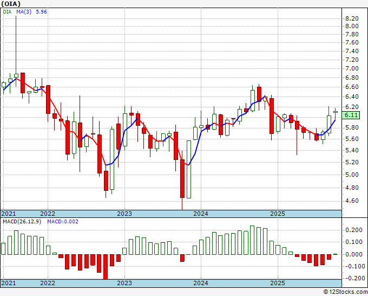This screenshot has width=368, height=296.
Task: Click the 2023 label on price chart axis
Action: click(124, 214)
